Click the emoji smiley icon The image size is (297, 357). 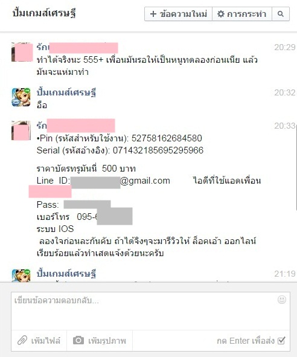pos(282,300)
